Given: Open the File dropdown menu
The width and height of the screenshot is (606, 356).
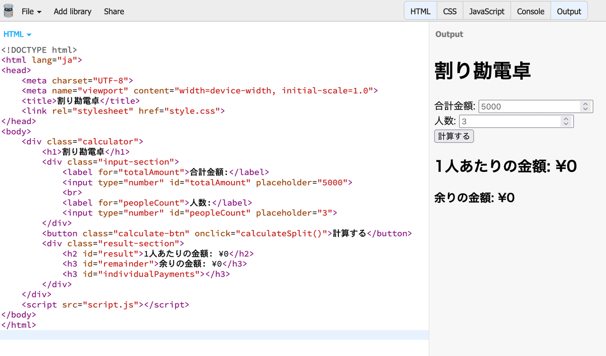Looking at the screenshot, I should pos(31,11).
